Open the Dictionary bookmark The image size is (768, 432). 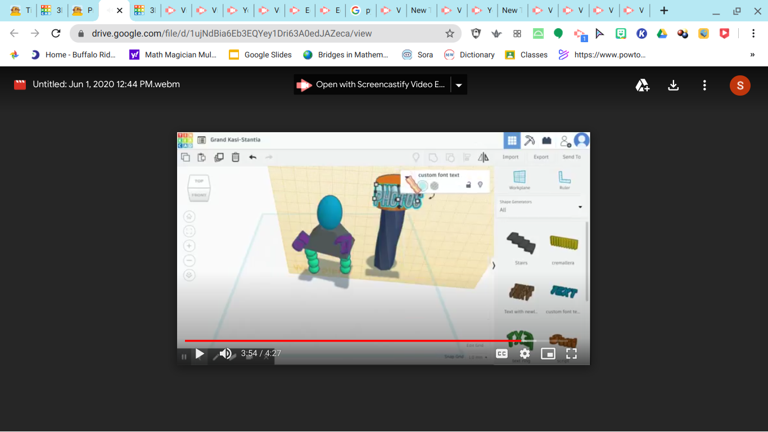pyautogui.click(x=469, y=55)
